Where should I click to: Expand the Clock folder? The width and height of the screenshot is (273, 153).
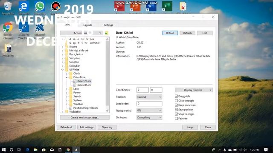pos(67,74)
